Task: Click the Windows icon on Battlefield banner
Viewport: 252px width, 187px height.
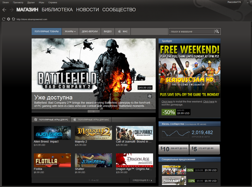Action: (x=150, y=96)
